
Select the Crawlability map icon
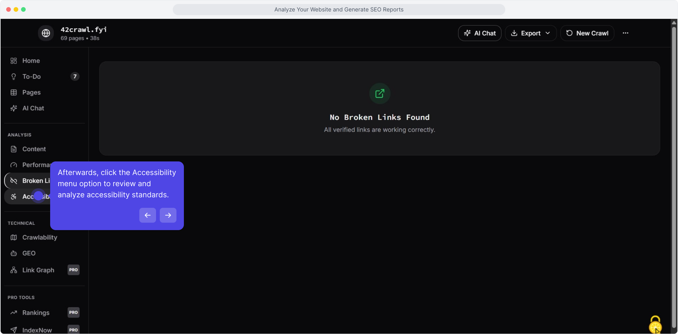(14, 237)
